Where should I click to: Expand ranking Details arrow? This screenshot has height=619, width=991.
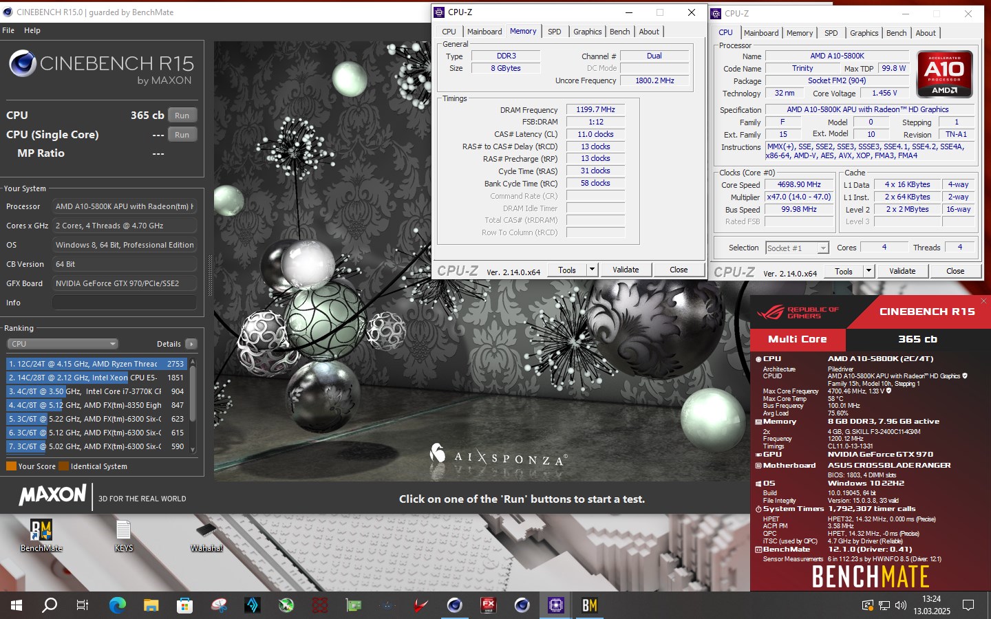[191, 344]
